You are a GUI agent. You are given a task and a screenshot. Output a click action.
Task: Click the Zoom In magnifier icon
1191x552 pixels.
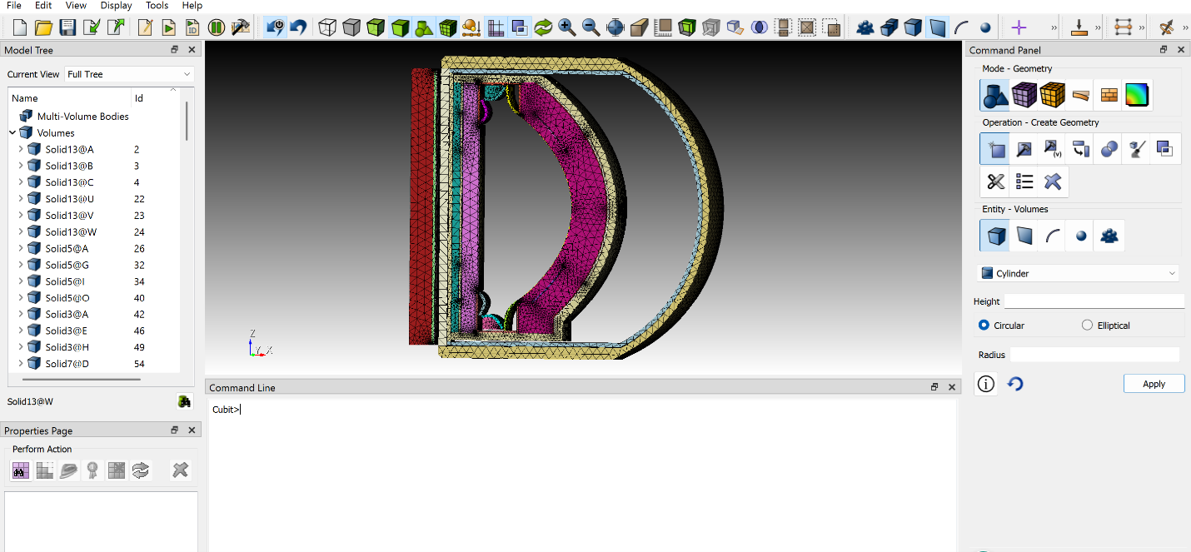567,27
